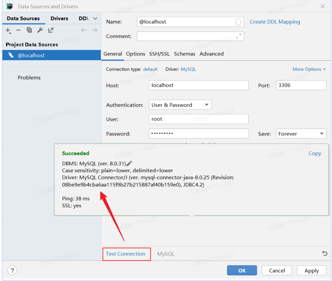Click the Host field containing localhost

click(x=199, y=85)
